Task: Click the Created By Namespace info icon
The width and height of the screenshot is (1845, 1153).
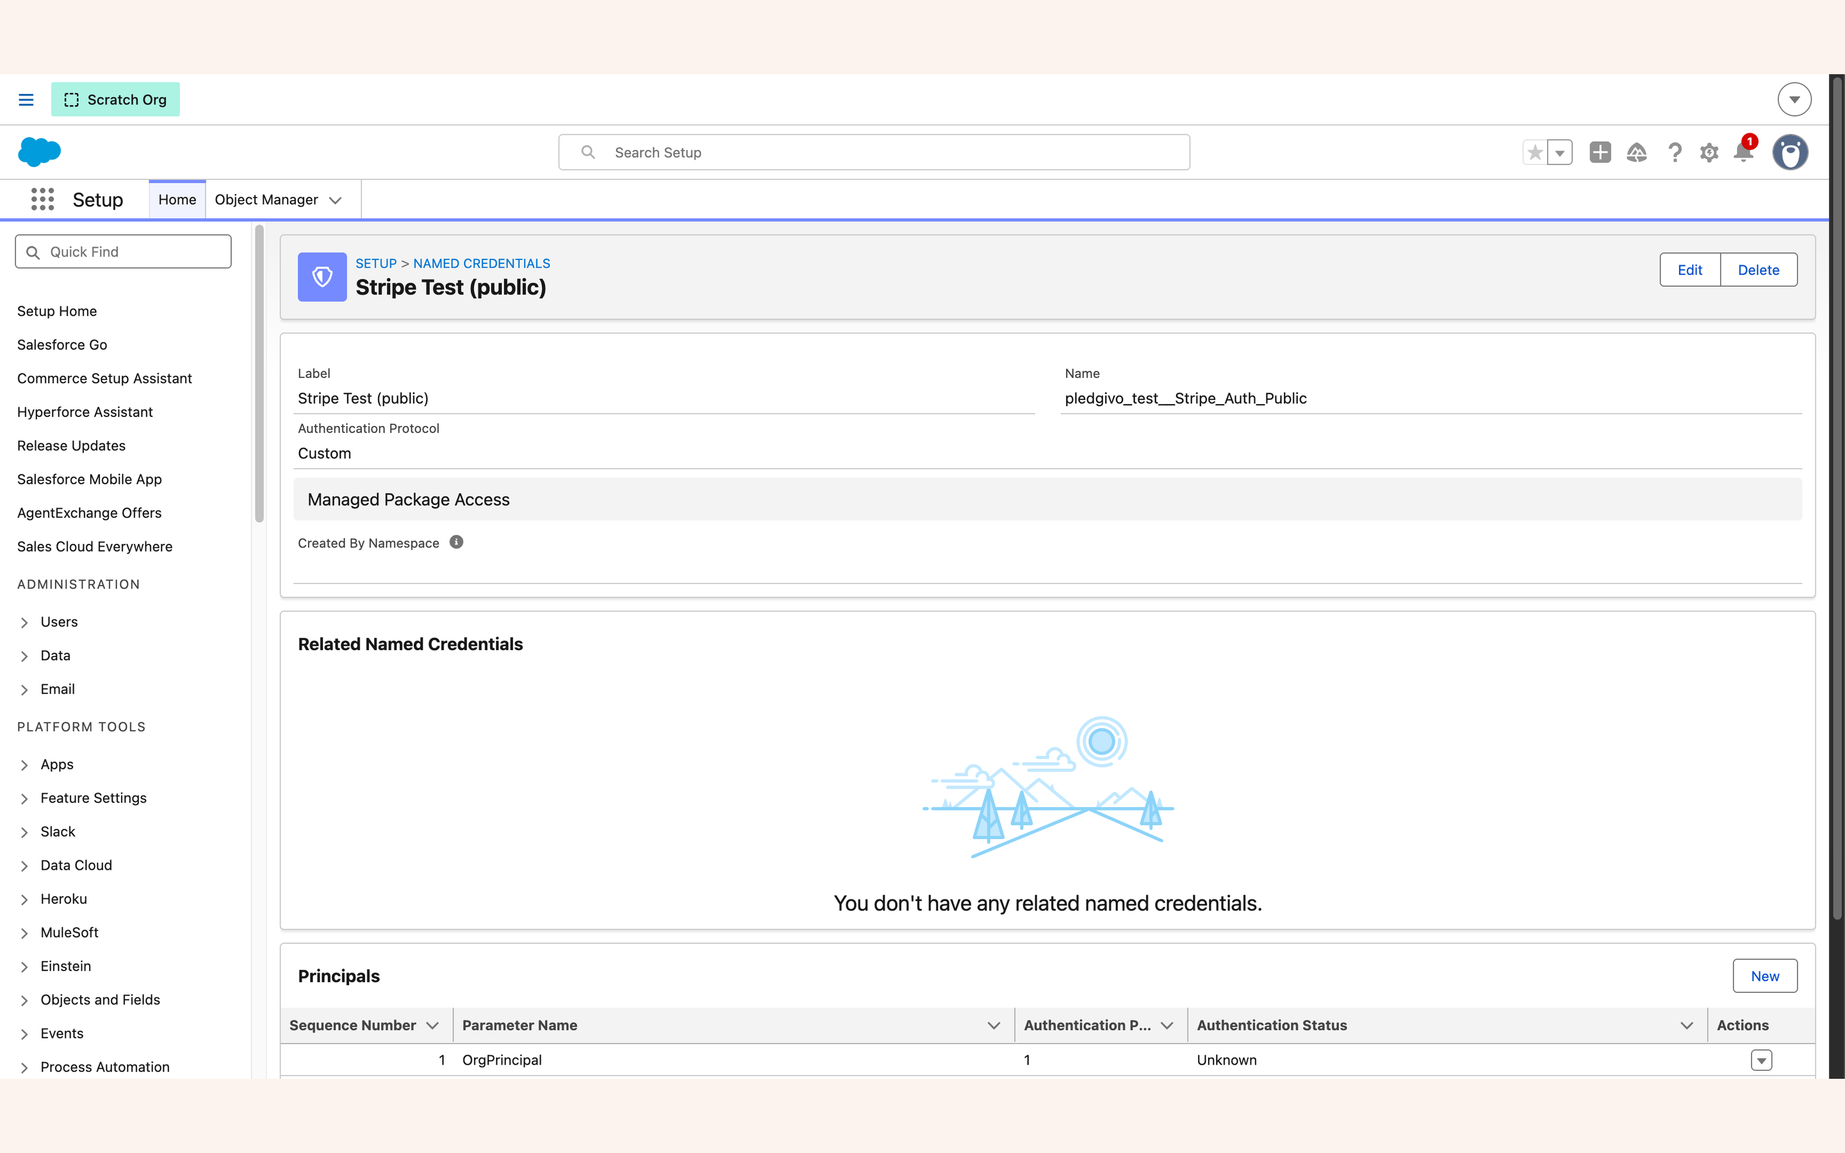Action: pos(456,542)
